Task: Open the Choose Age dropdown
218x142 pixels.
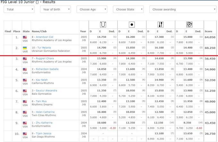Action: pos(92,10)
